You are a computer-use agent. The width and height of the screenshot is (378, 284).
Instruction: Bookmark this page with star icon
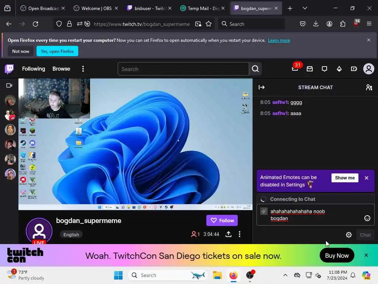click(x=209, y=24)
